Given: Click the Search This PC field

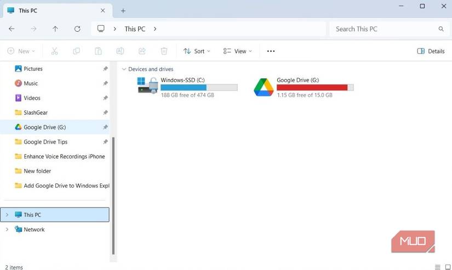Looking at the screenshot, I should [390, 29].
